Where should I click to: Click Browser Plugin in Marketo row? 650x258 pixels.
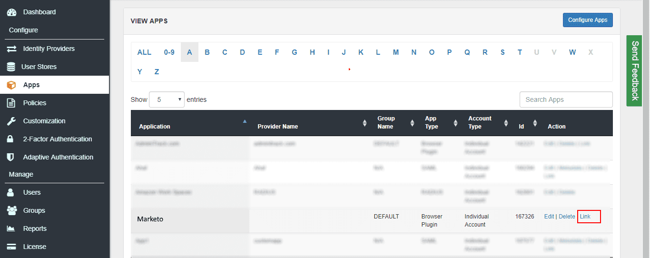pos(432,220)
